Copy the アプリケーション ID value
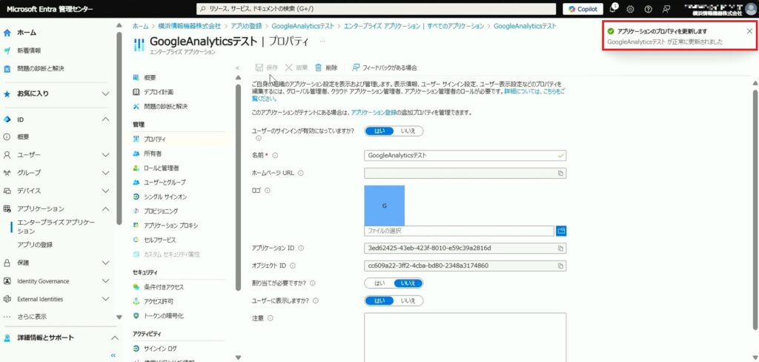The height and width of the screenshot is (362, 759). (560, 249)
